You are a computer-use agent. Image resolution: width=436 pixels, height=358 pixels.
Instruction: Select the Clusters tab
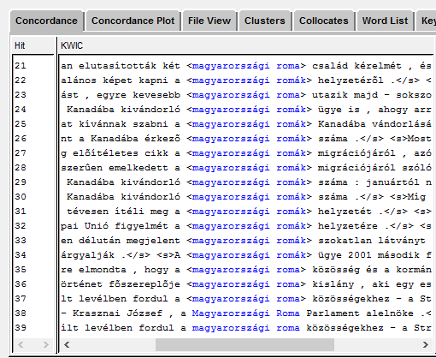(265, 21)
